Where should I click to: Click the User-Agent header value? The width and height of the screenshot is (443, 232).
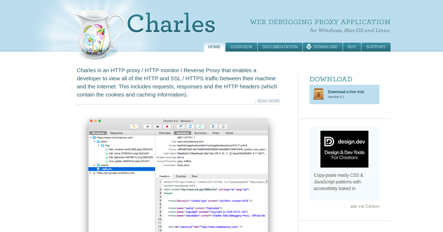pos(222,153)
